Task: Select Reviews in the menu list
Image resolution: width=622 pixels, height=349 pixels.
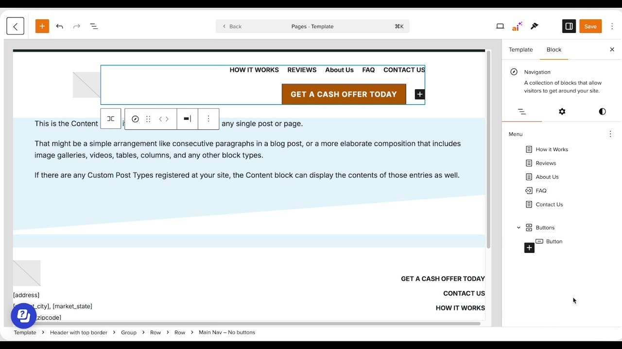Action: pos(546,163)
